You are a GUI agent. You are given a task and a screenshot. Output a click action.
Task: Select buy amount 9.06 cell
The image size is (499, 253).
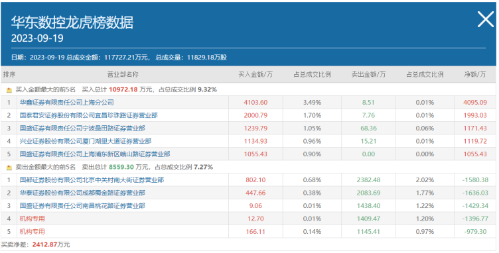(255, 206)
